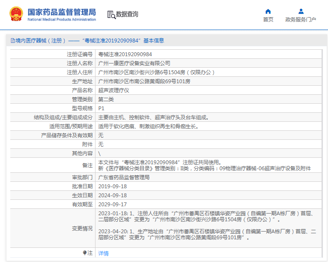The image size is (328, 262).
Task: Click the 附件 label
Action: (x=87, y=145)
